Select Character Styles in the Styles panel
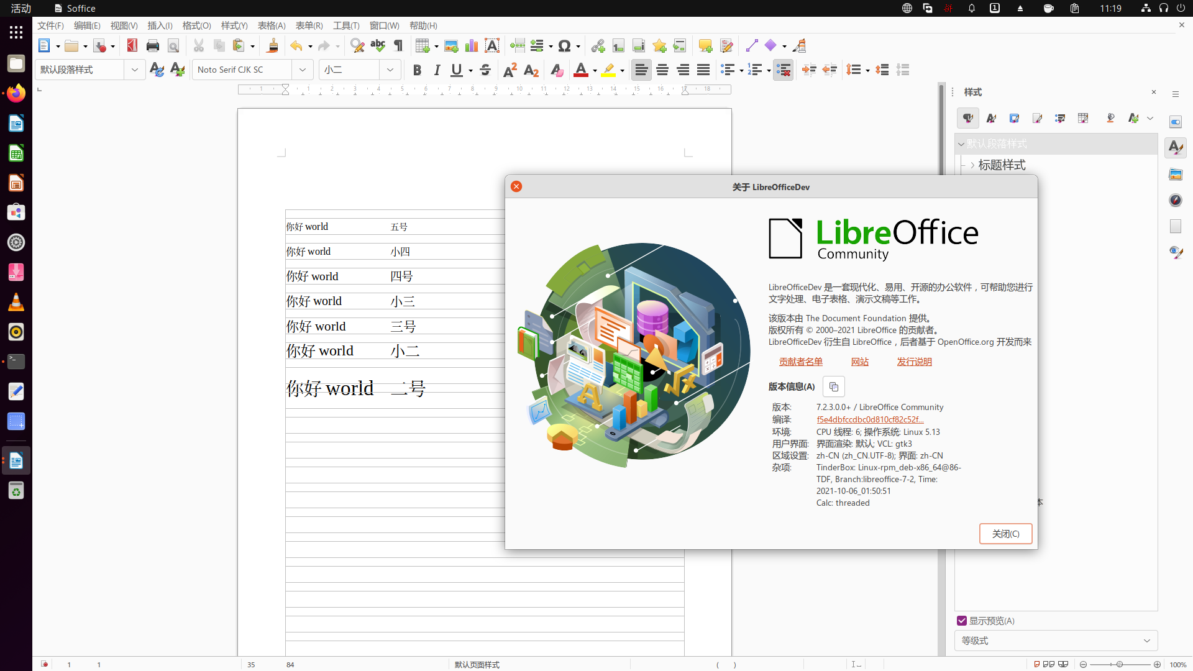Screen dimensions: 1193x671 click(991, 118)
